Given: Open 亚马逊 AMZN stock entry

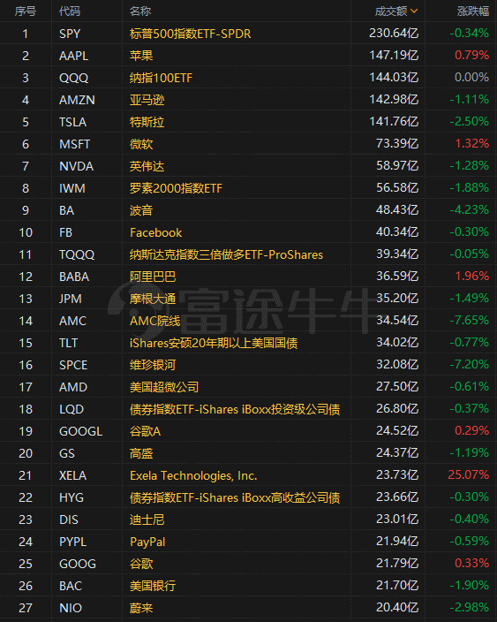Looking at the screenshot, I should pyautogui.click(x=249, y=100).
